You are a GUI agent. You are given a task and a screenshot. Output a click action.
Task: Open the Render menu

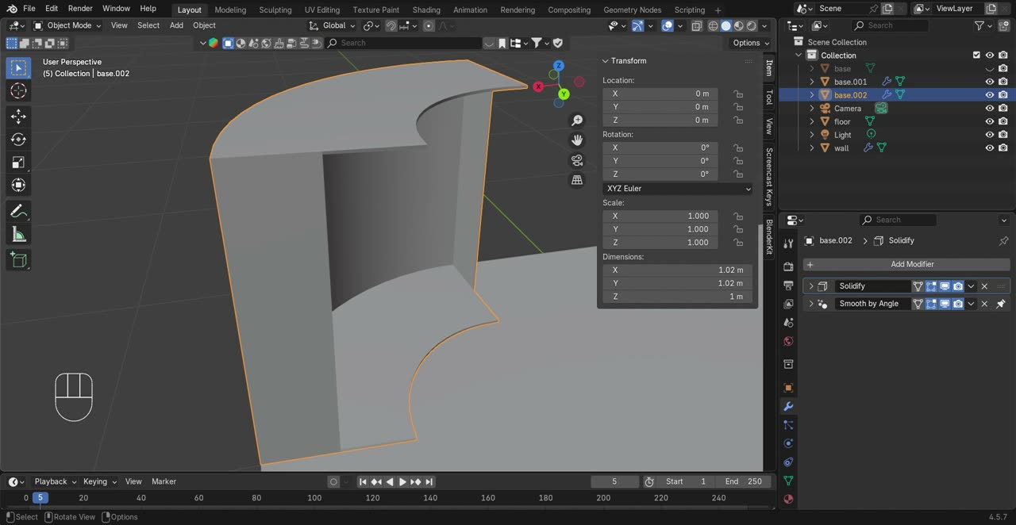[80, 9]
